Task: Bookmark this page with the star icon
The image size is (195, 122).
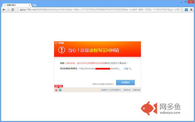Action: (x=182, y=10)
